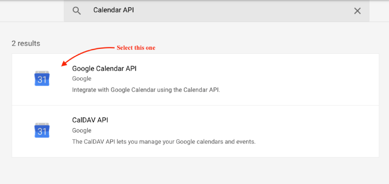Clear the search with the X icon

point(357,11)
